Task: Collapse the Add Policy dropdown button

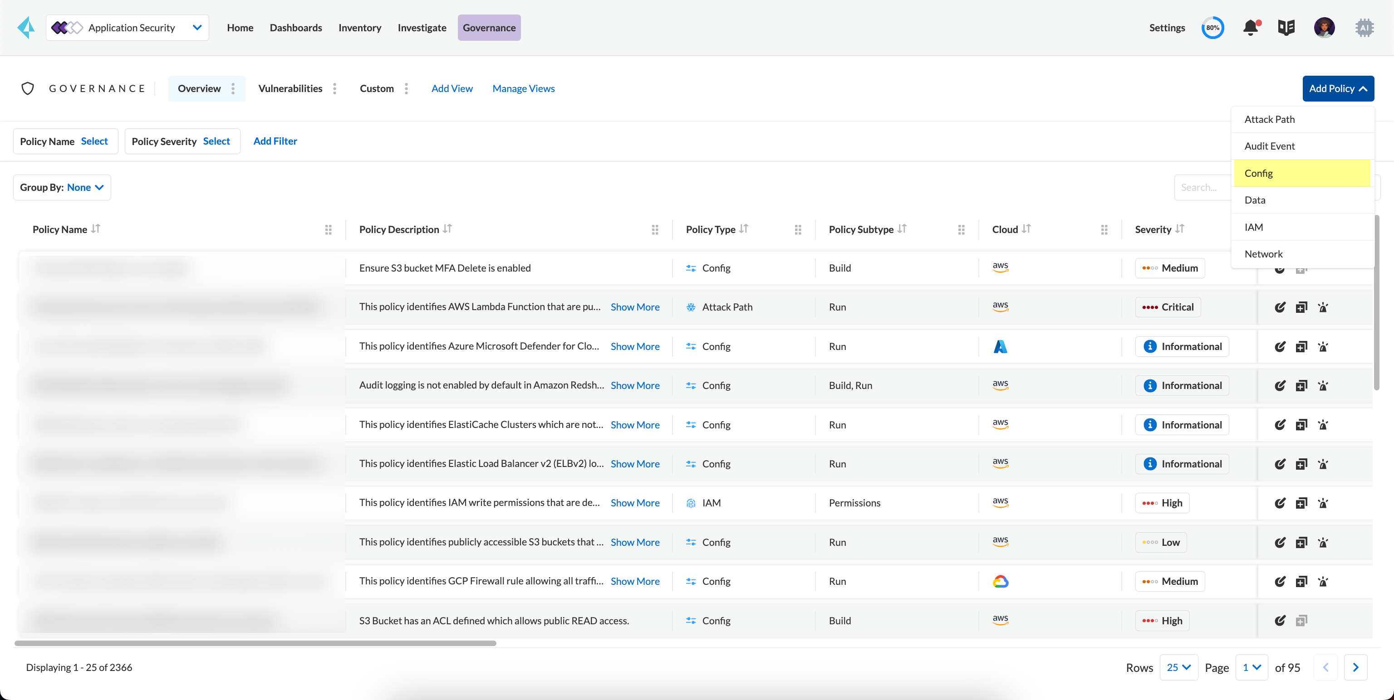Action: click(1338, 89)
